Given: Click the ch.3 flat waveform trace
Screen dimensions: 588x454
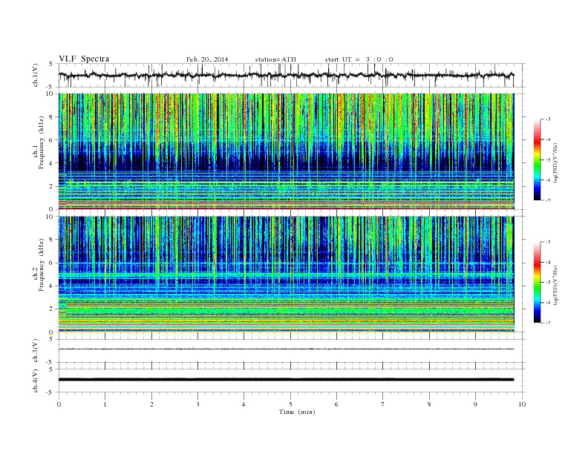Looking at the screenshot, I should point(287,349).
